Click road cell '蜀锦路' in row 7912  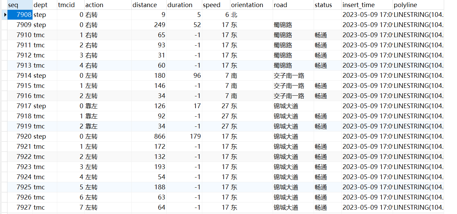coord(293,55)
